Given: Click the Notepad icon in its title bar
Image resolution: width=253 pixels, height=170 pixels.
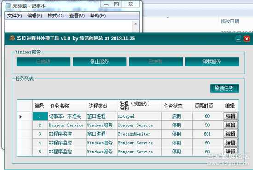Looking at the screenshot, I should [8, 6].
